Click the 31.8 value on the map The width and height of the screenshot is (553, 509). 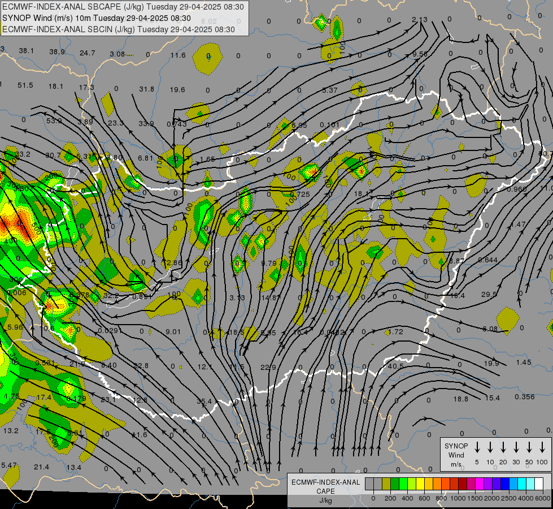coord(147,89)
